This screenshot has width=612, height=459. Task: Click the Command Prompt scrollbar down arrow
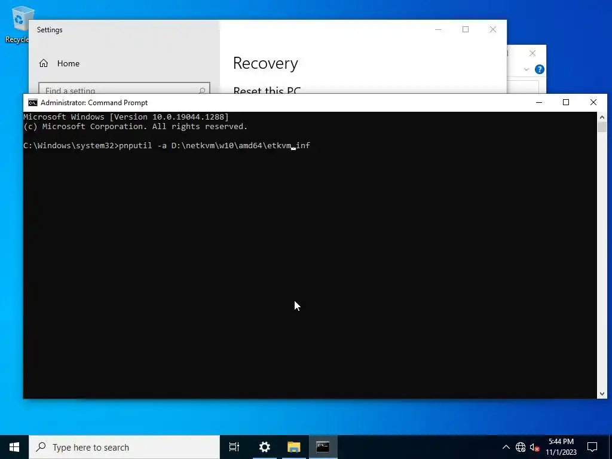point(602,394)
